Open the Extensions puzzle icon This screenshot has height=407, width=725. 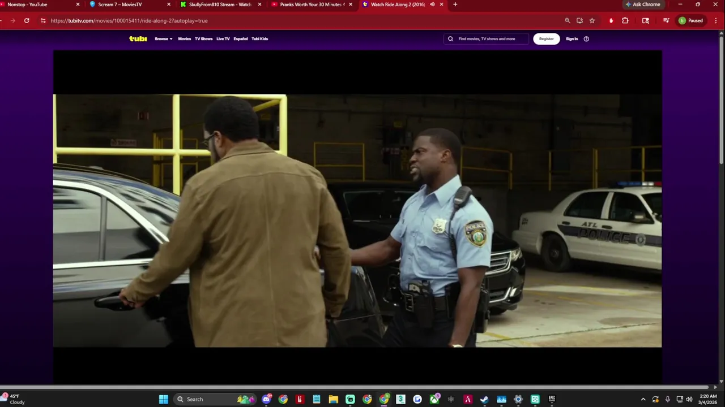click(625, 20)
